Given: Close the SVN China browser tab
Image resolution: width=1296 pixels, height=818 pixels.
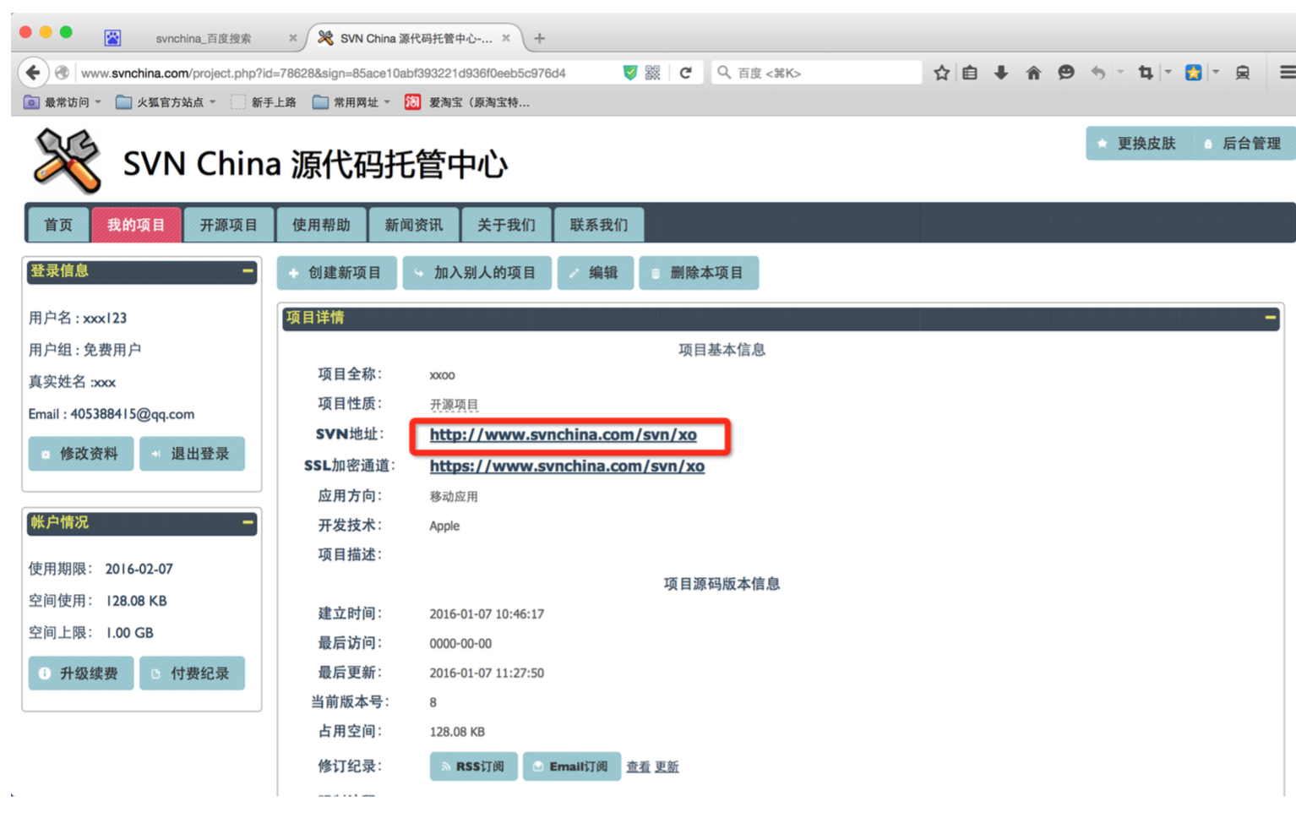Looking at the screenshot, I should [x=506, y=38].
